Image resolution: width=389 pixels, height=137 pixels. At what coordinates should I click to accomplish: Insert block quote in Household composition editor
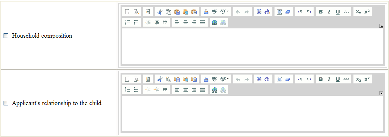(x=165, y=22)
